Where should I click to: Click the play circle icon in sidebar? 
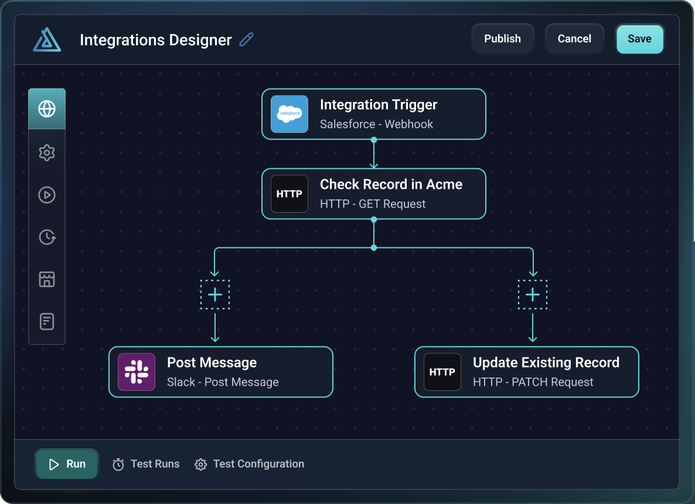[x=47, y=195]
